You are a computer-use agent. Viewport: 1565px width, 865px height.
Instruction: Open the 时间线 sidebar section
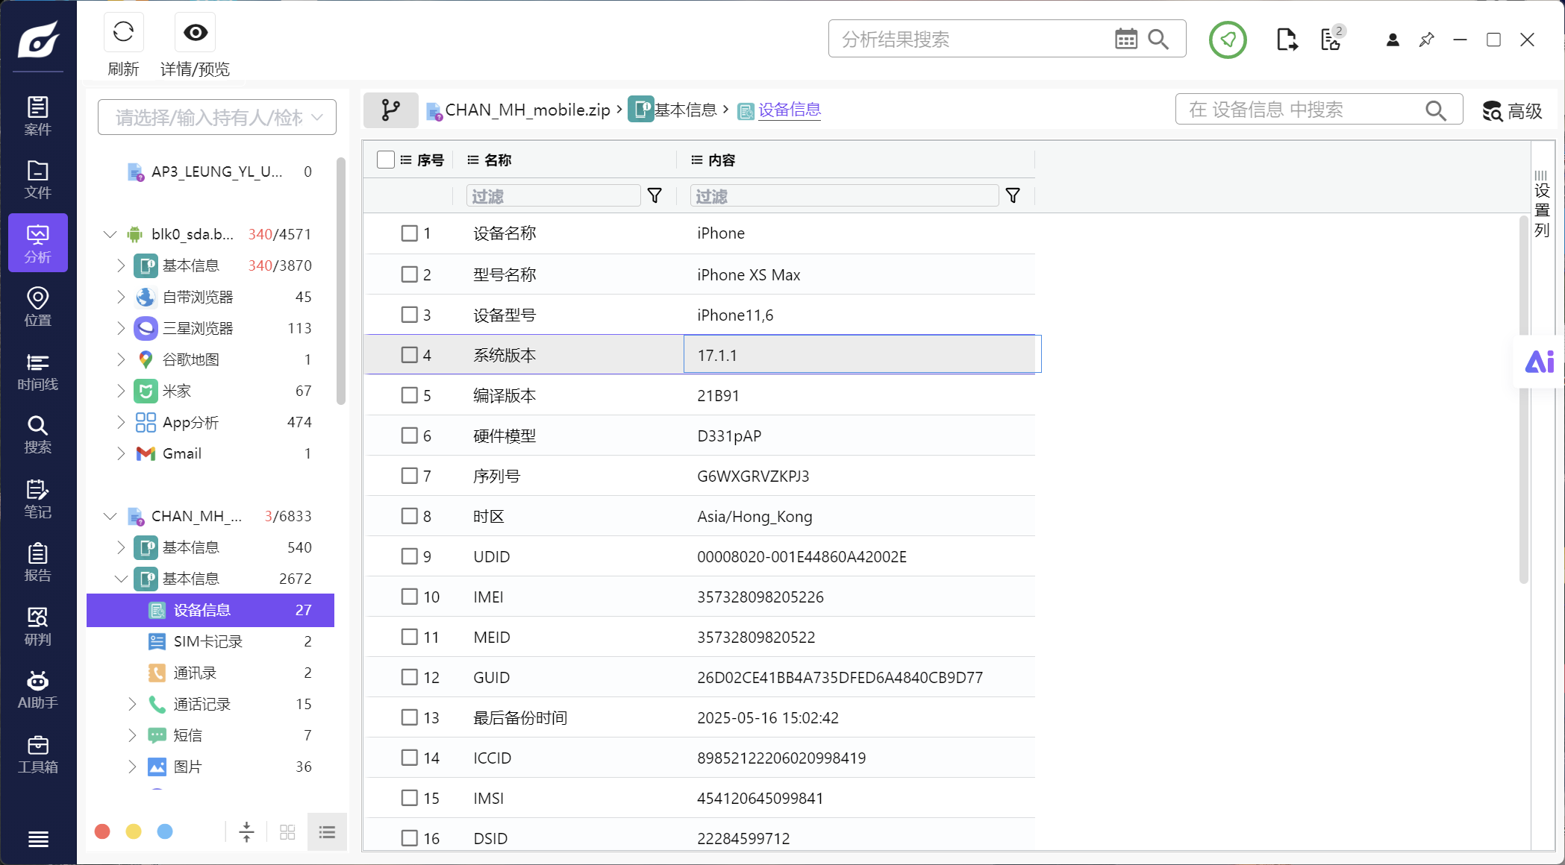point(38,371)
